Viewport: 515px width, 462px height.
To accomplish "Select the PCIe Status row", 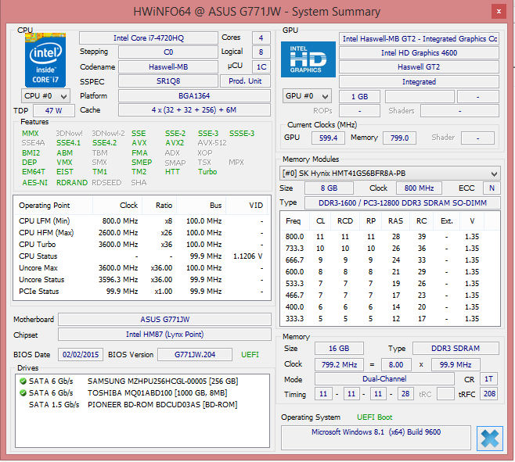I will click(x=142, y=292).
